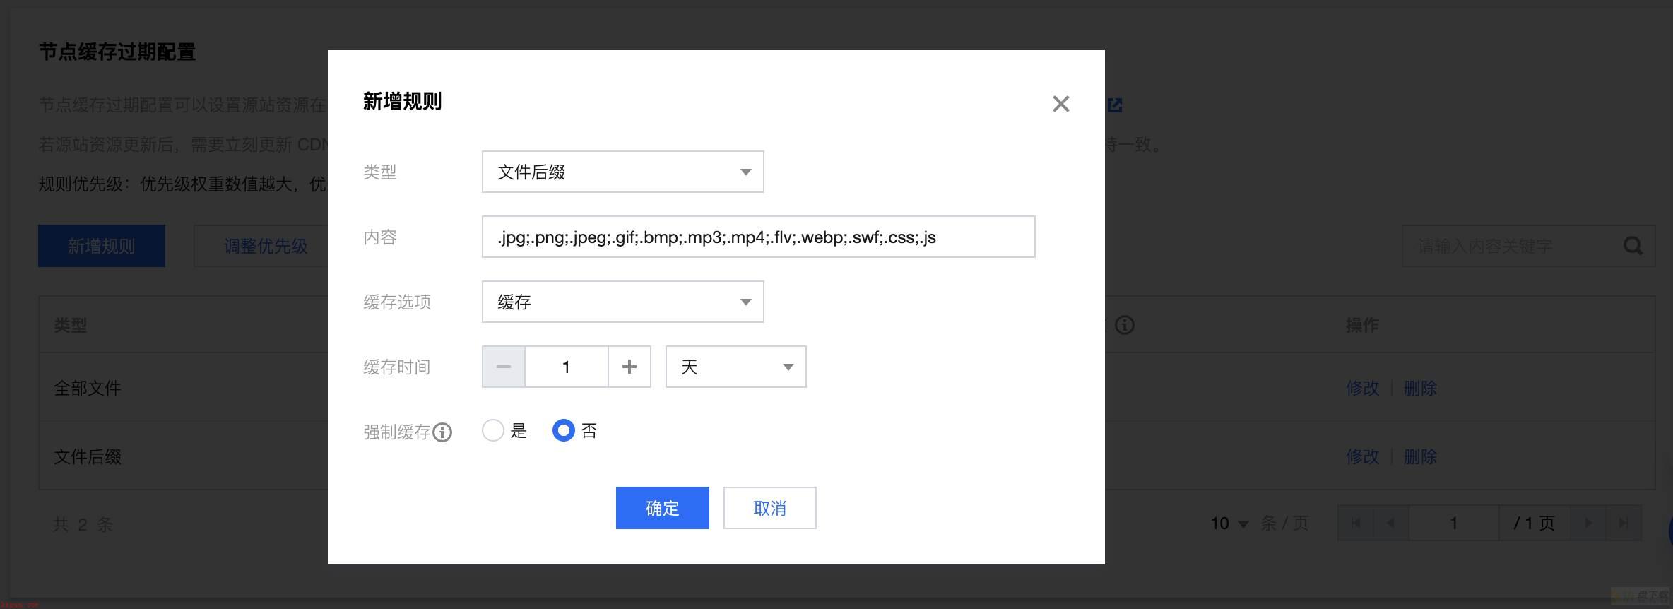The width and height of the screenshot is (1673, 609).
Task: Click 全部文件 cell in table
Action: pyautogui.click(x=88, y=388)
